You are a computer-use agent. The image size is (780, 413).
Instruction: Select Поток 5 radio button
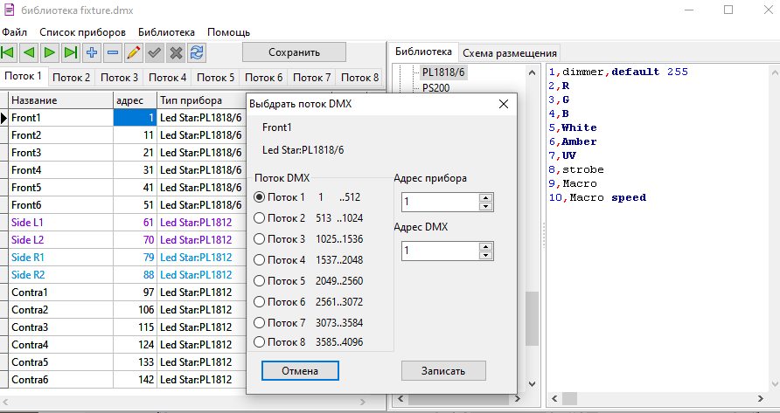[x=259, y=281]
